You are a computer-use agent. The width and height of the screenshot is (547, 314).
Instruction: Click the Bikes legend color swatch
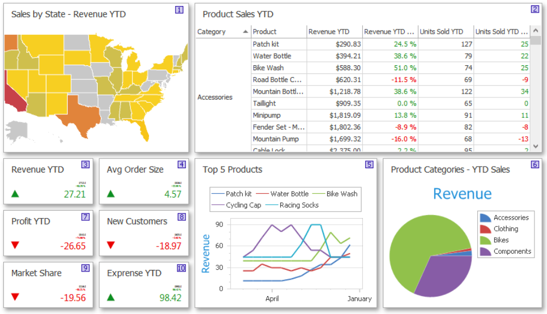(485, 240)
